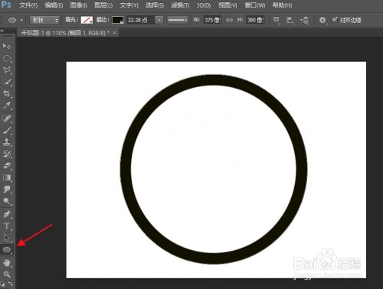The height and width of the screenshot is (289, 383).
Task: Select the Smudge tool
Action: click(x=7, y=189)
